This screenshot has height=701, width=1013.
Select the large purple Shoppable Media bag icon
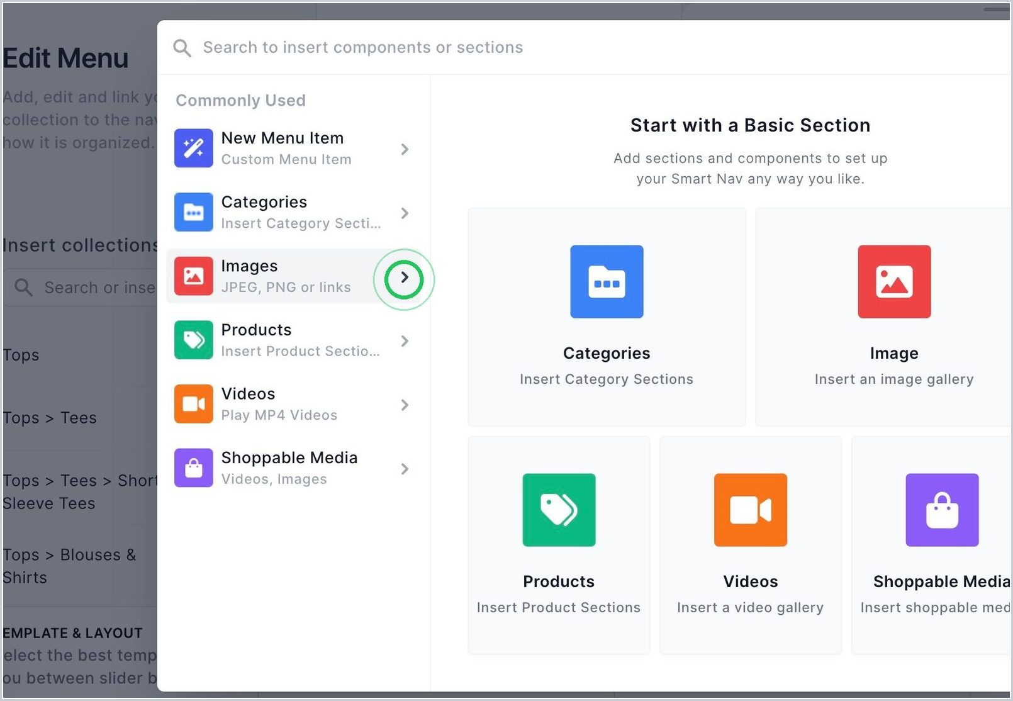coord(942,510)
